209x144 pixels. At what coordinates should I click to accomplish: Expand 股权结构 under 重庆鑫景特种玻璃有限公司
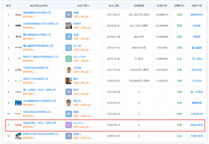point(29,50)
